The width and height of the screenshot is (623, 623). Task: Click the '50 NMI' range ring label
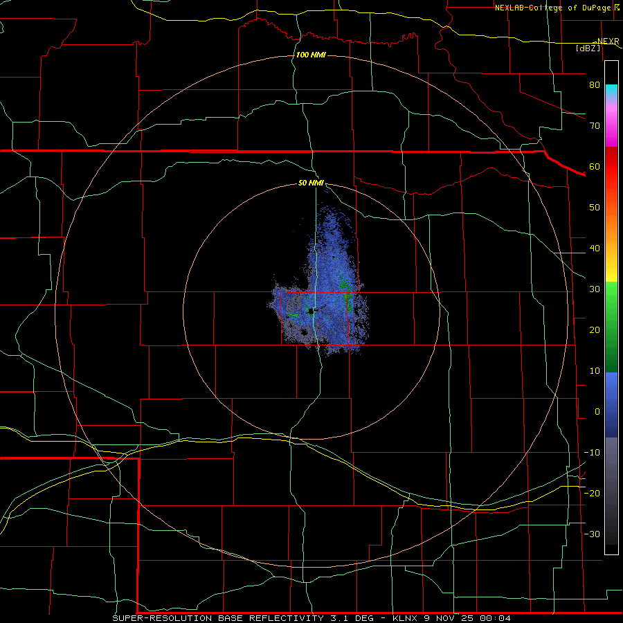tap(311, 183)
